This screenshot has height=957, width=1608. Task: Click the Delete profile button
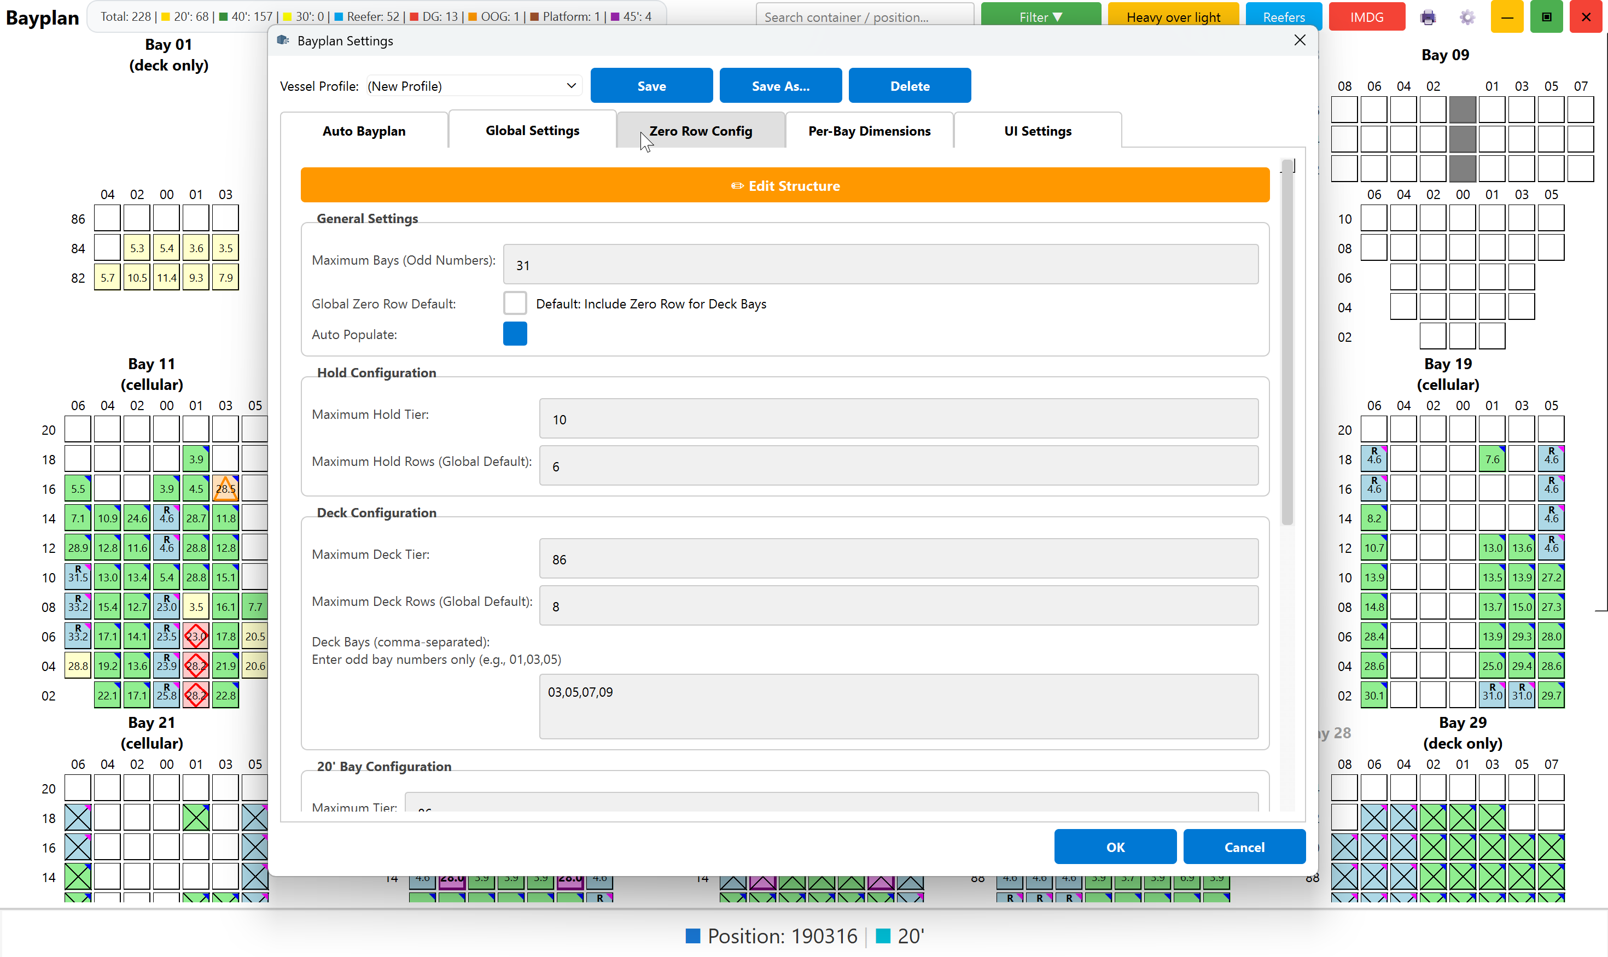point(910,86)
